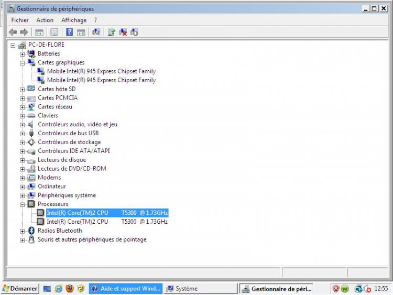Open Internet Explorer from quick launch
The image size is (393, 295).
(x=59, y=289)
